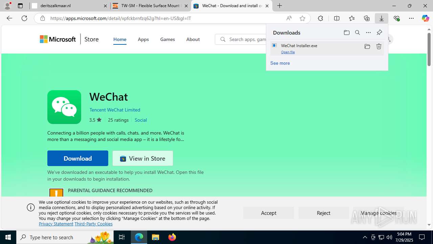Click Microsoft logo in header

coord(58,39)
